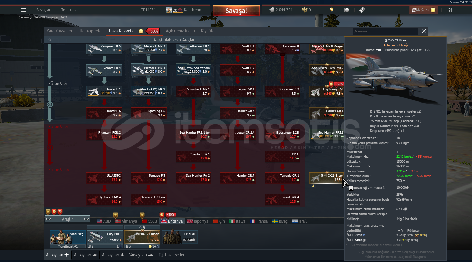Click the gold star badge above Araştır
The height and width of the screenshot is (262, 472).
pyautogui.click(x=48, y=212)
